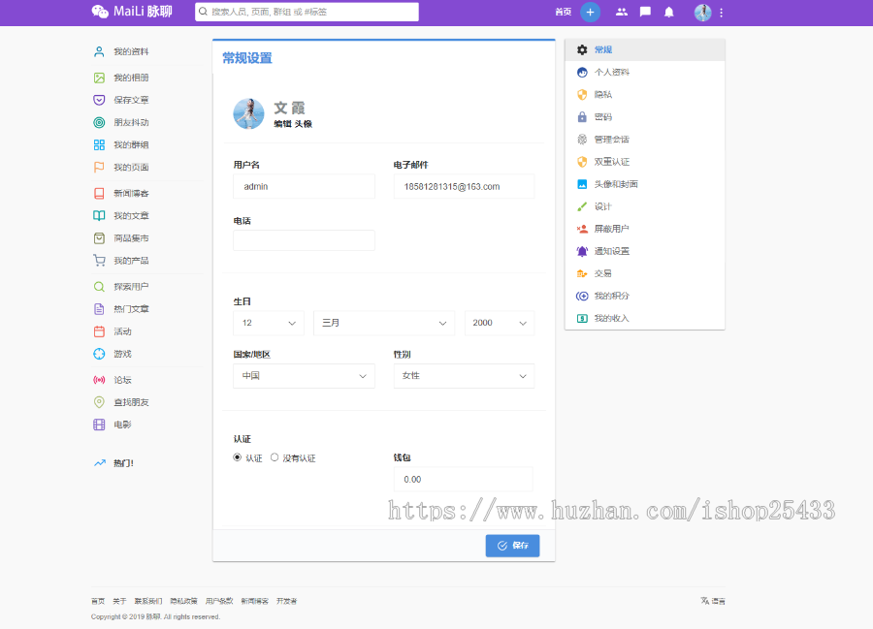The image size is (873, 629).
Task: Select the 没有认证 radio button
Action: 275,457
